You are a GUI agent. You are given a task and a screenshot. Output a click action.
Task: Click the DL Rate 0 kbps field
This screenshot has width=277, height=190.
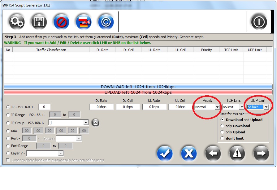pyautogui.click(x=102, y=107)
